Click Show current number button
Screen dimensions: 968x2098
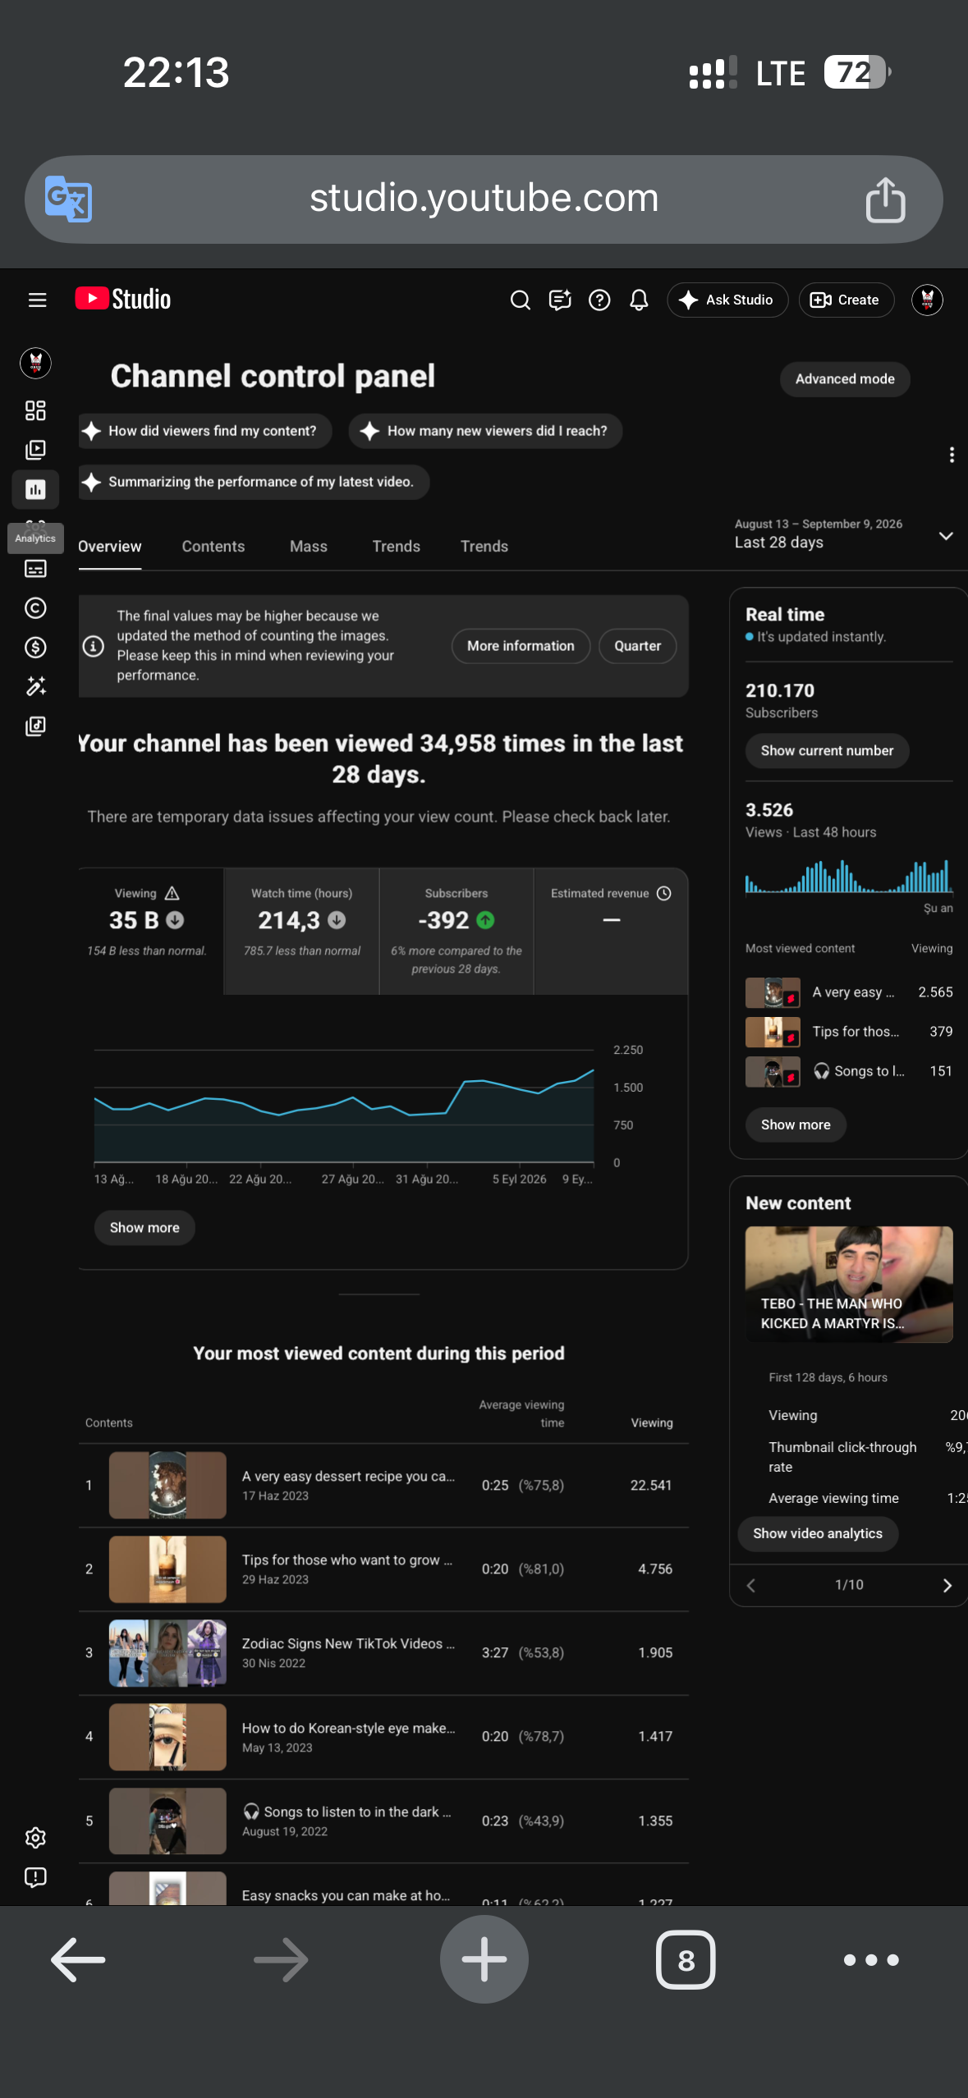827,750
